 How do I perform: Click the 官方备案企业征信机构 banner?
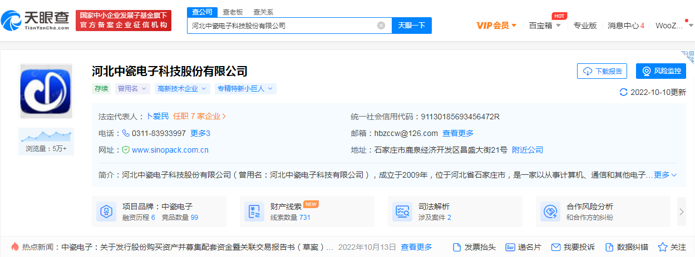pos(124,21)
